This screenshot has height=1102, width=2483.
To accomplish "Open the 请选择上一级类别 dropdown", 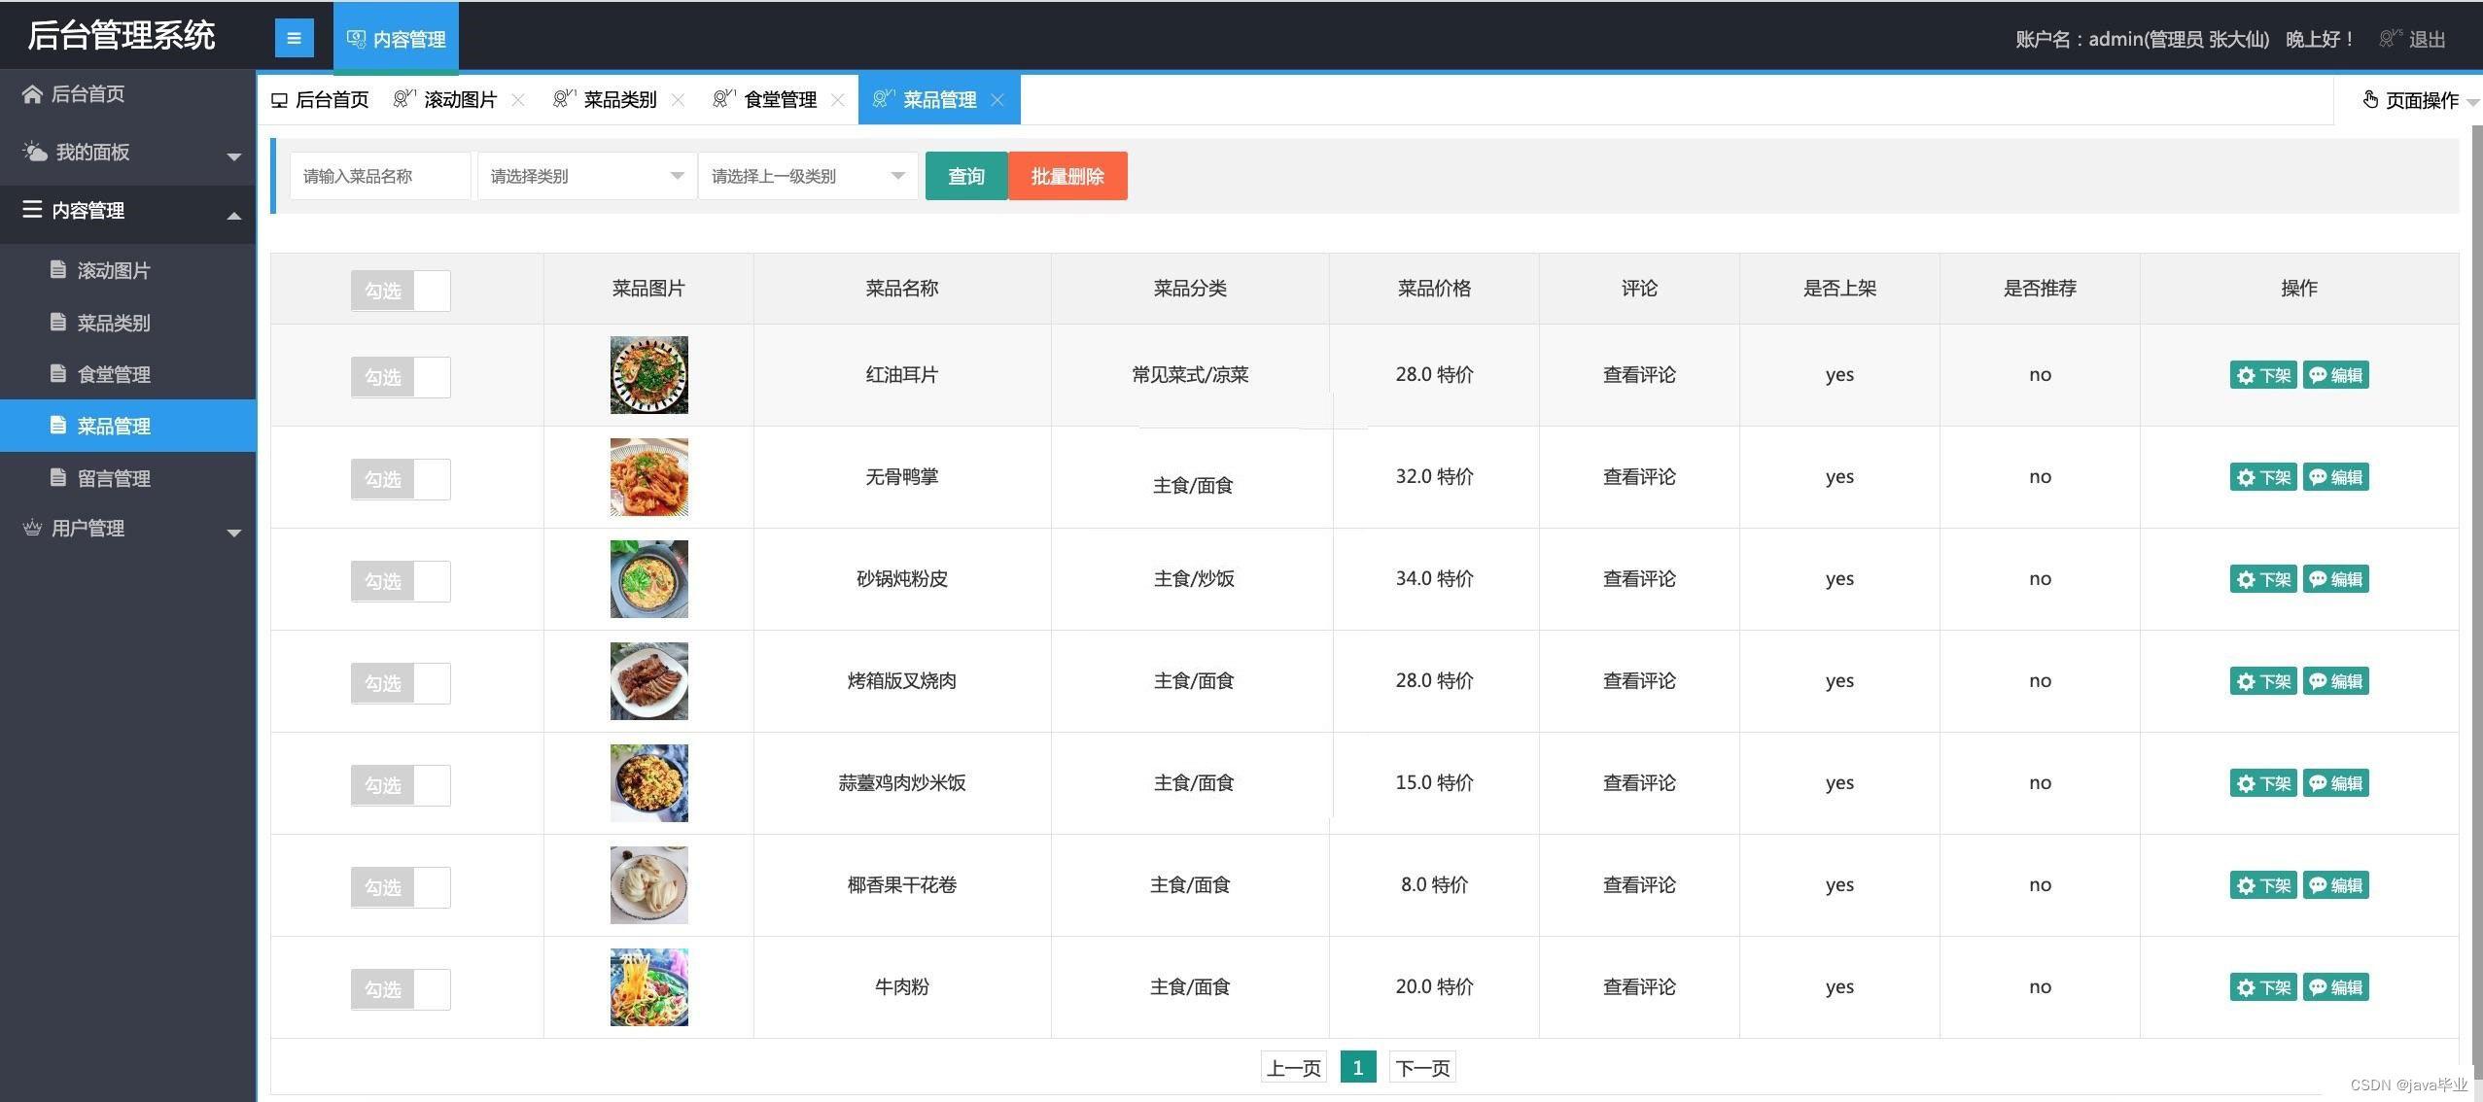I will point(807,176).
